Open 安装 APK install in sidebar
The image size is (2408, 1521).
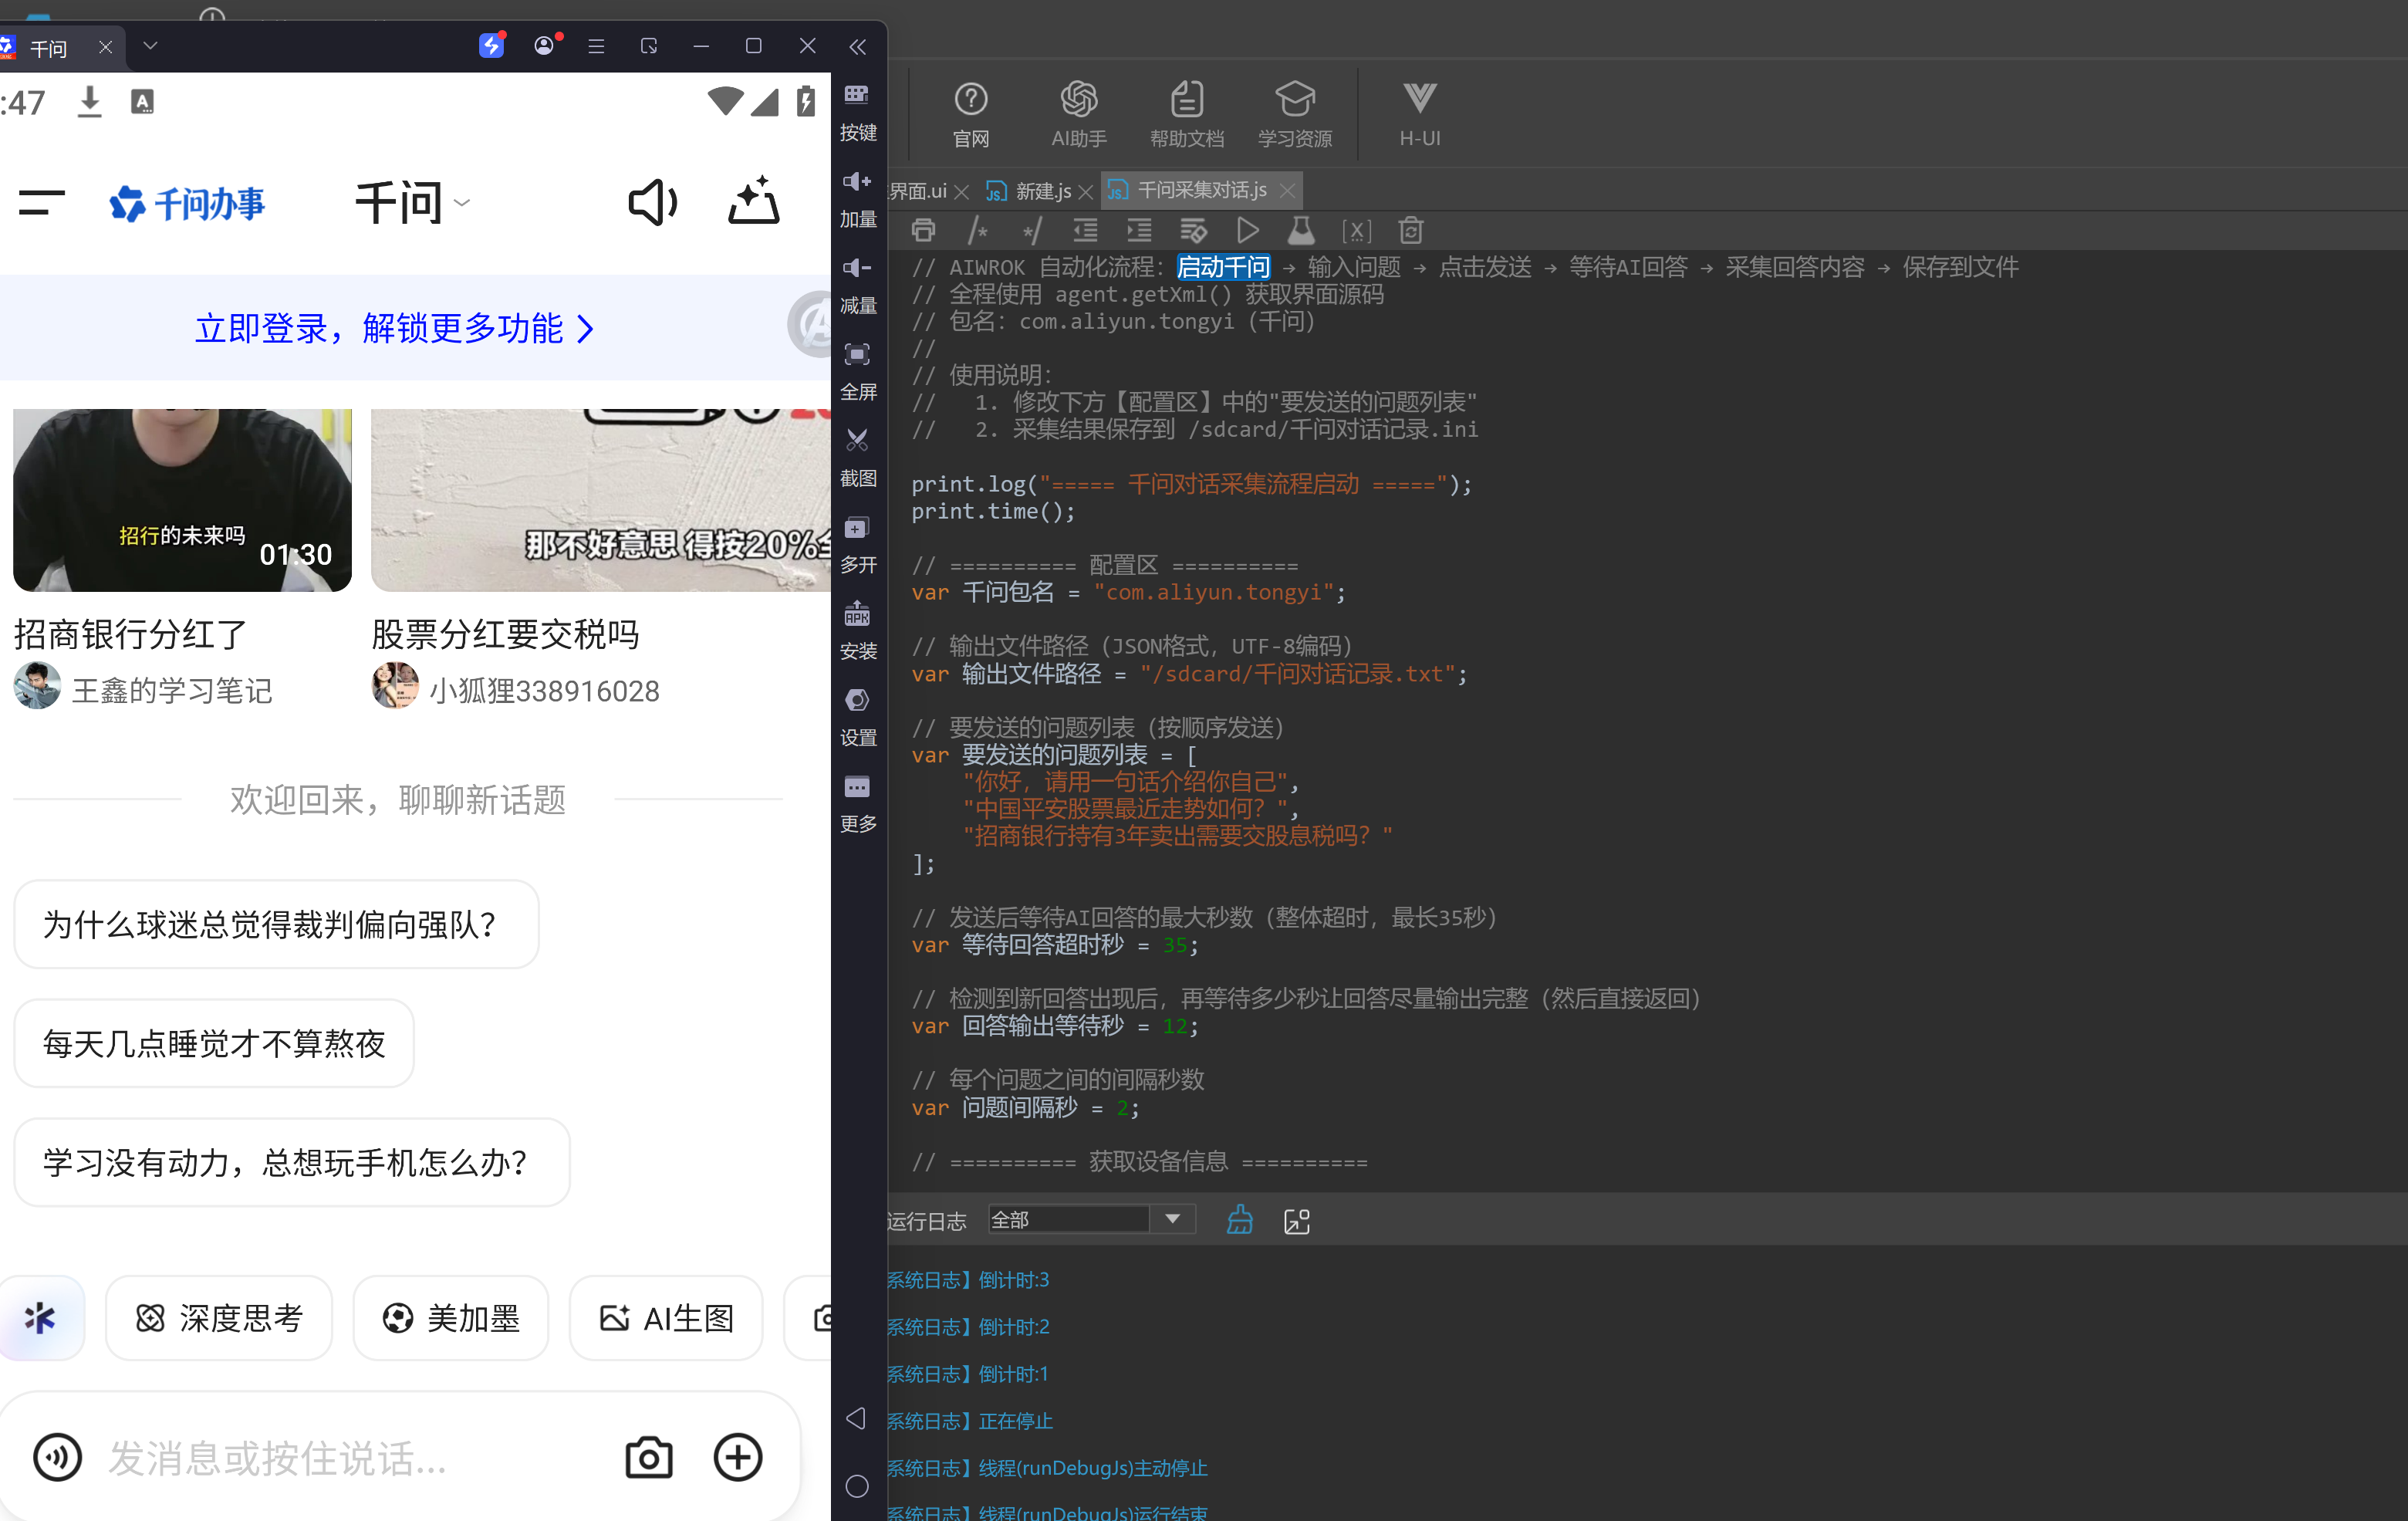pos(857,630)
